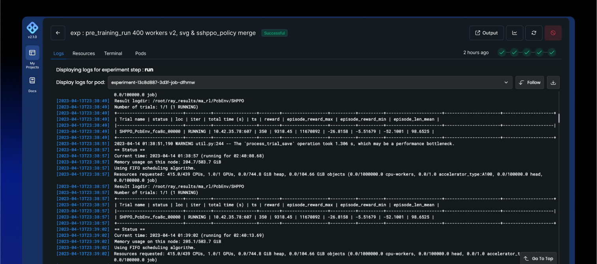Click 'Memory usage on this node: 204.7/503.7 GiB'

168,162
